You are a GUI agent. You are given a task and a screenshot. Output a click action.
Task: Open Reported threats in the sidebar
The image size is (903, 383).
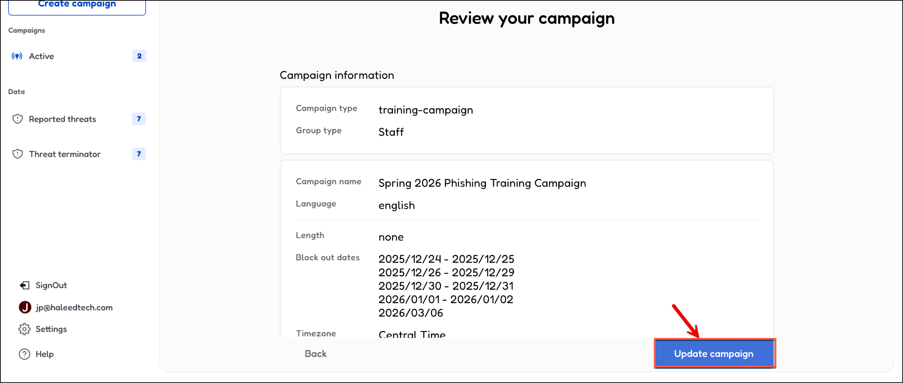[x=62, y=119]
